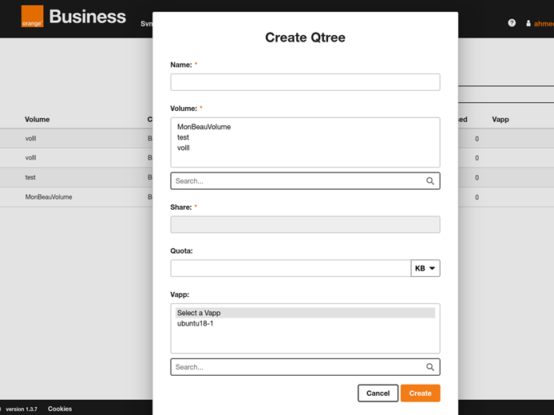Focus the Name input field
Screen dimensions: 554x415
[305, 82]
